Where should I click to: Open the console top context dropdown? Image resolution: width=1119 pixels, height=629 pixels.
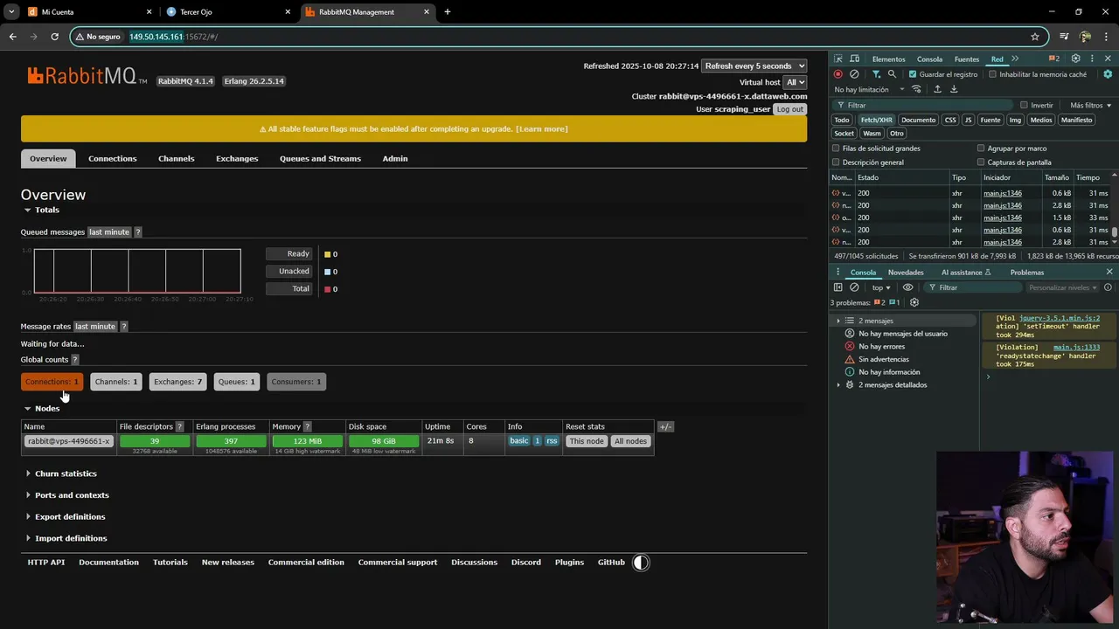881,287
